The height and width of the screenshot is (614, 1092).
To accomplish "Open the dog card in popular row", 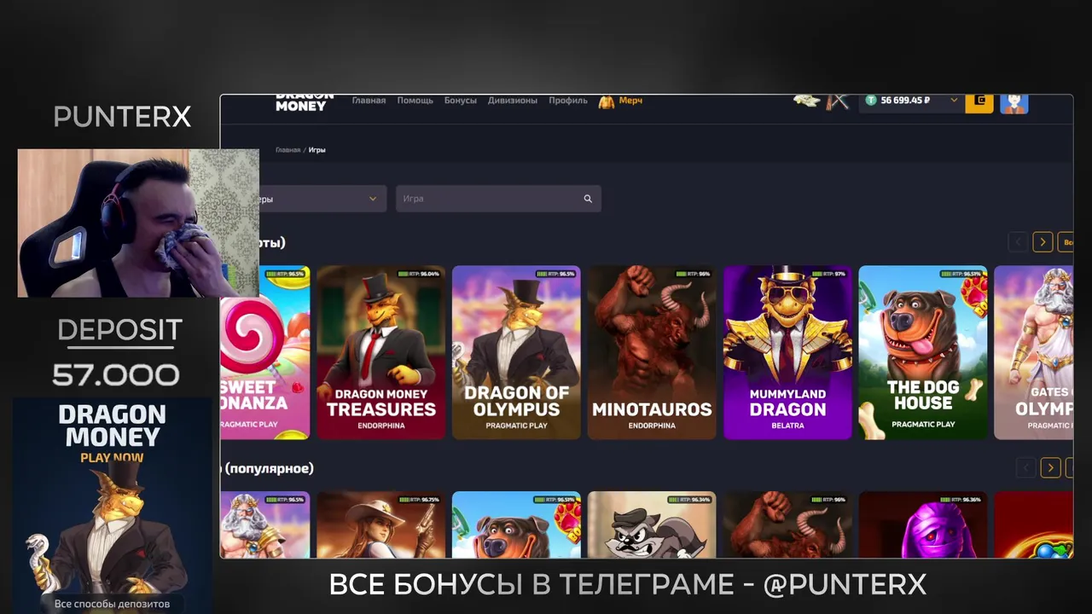I will coord(516,524).
